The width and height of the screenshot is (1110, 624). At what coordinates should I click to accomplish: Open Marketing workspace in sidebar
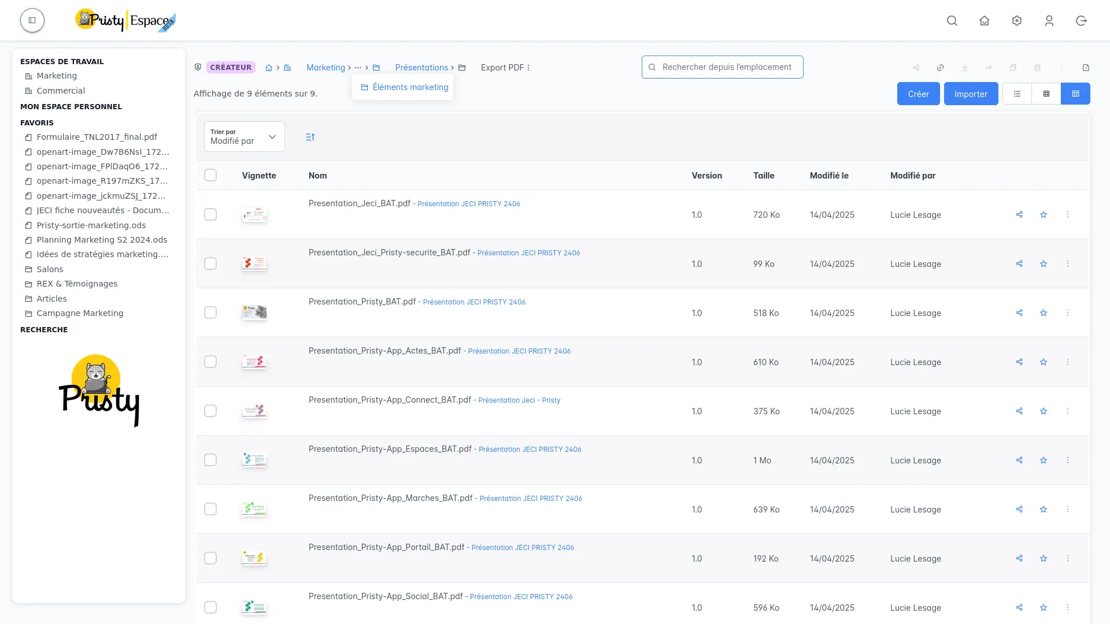[x=57, y=76]
